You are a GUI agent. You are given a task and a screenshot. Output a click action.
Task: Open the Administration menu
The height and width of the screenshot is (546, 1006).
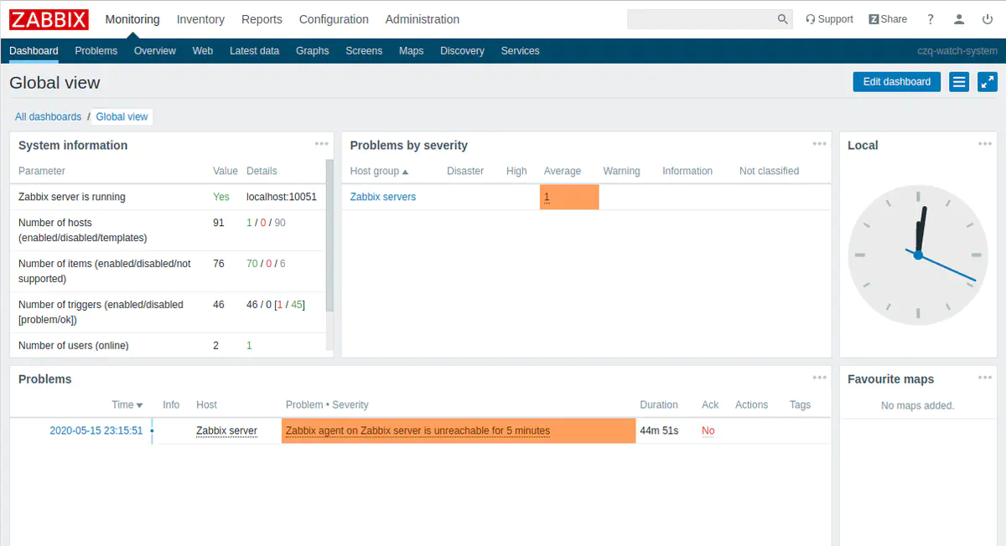[423, 19]
